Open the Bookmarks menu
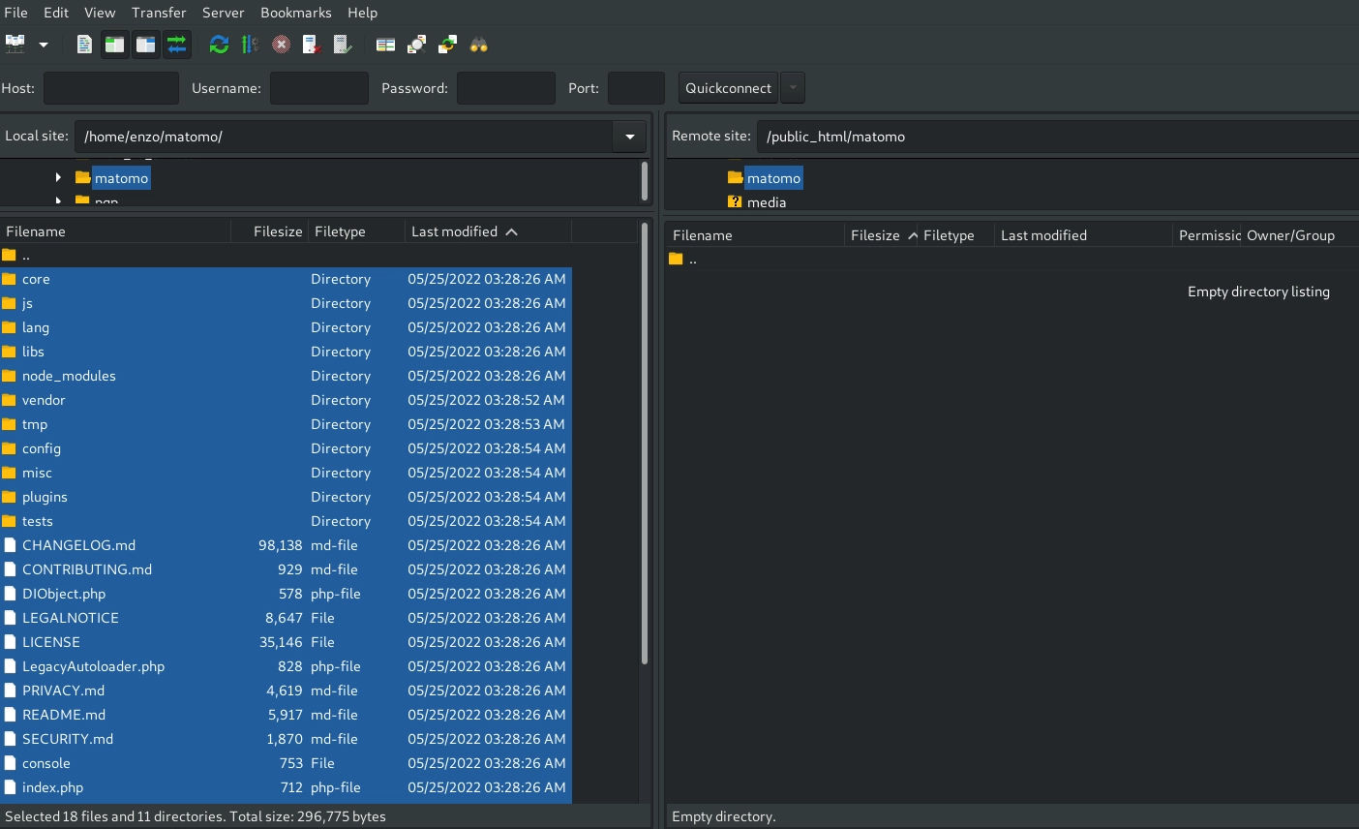 (x=296, y=13)
